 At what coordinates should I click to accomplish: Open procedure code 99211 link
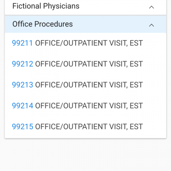point(23,43)
